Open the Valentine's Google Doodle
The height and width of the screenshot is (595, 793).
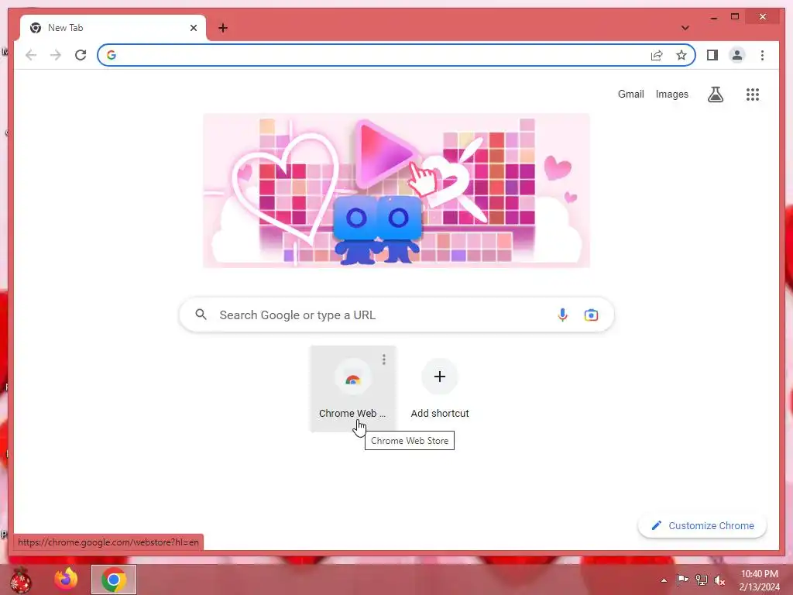pos(396,191)
